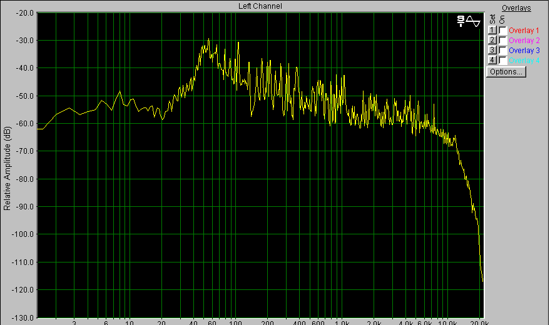550x325 pixels.
Task: Set overlay 4 with the '4' button
Action: pyautogui.click(x=492, y=60)
